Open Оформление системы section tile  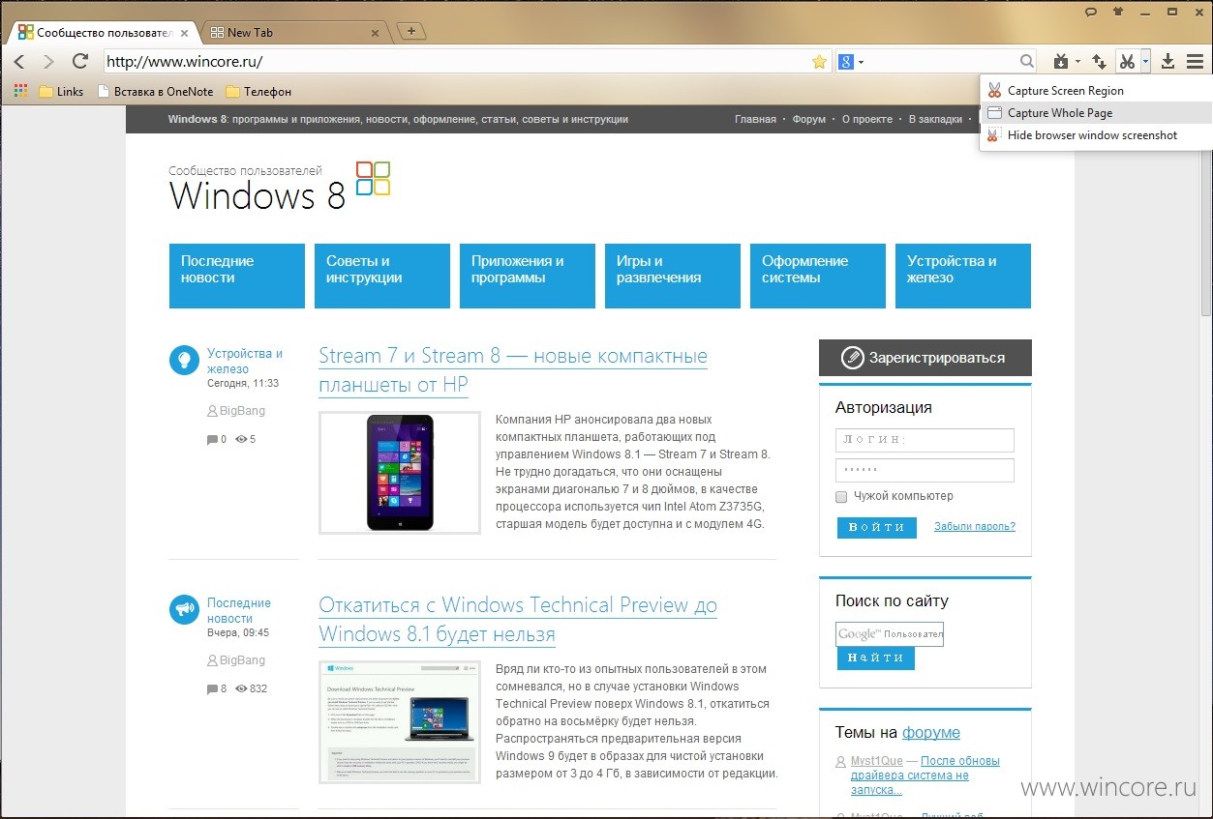[818, 276]
